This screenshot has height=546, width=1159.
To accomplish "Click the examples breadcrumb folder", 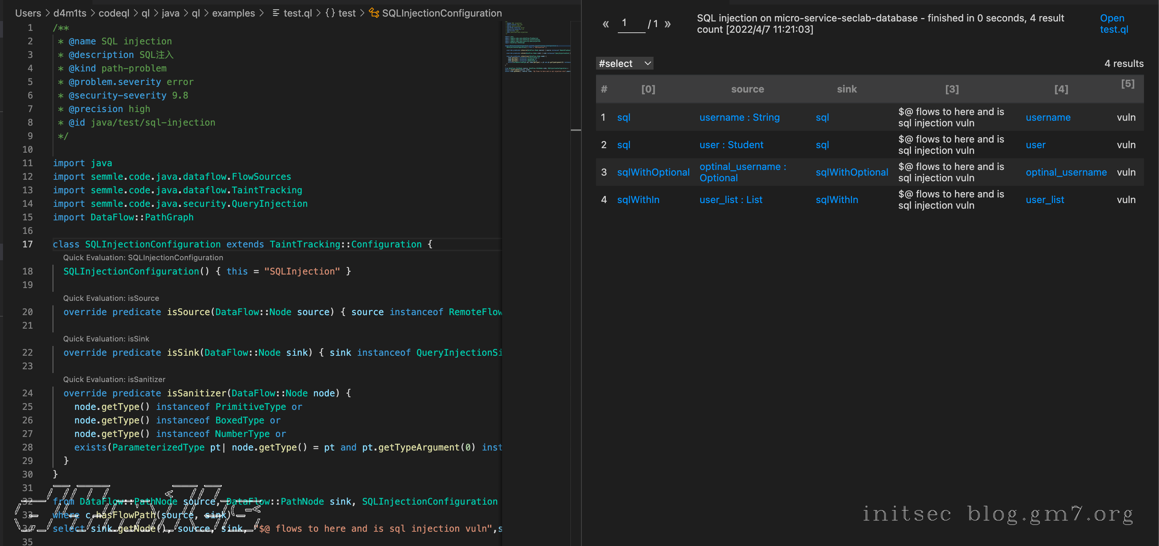I will click(233, 13).
